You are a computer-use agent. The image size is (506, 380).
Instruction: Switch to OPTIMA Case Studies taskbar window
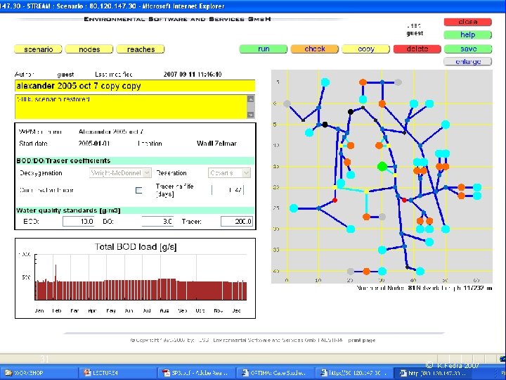pyautogui.click(x=274, y=372)
